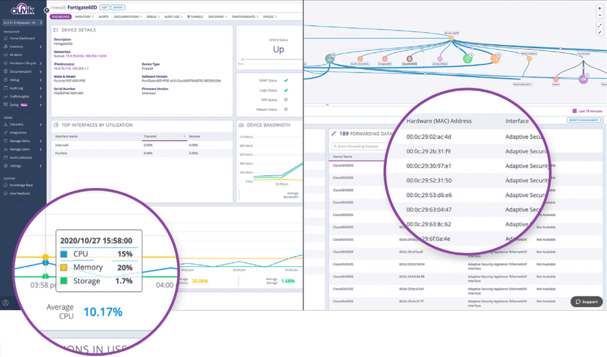The width and height of the screenshot is (607, 357).
Task: Expand the TrafficInsights sidebar chevron
Action: click(40, 97)
